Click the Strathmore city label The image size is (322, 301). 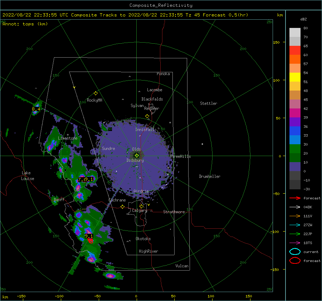(x=174, y=212)
